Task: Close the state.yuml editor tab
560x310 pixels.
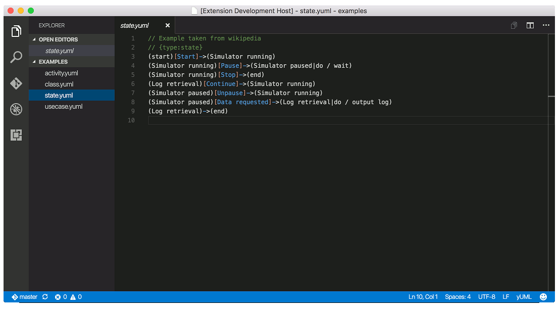Action: (x=168, y=25)
